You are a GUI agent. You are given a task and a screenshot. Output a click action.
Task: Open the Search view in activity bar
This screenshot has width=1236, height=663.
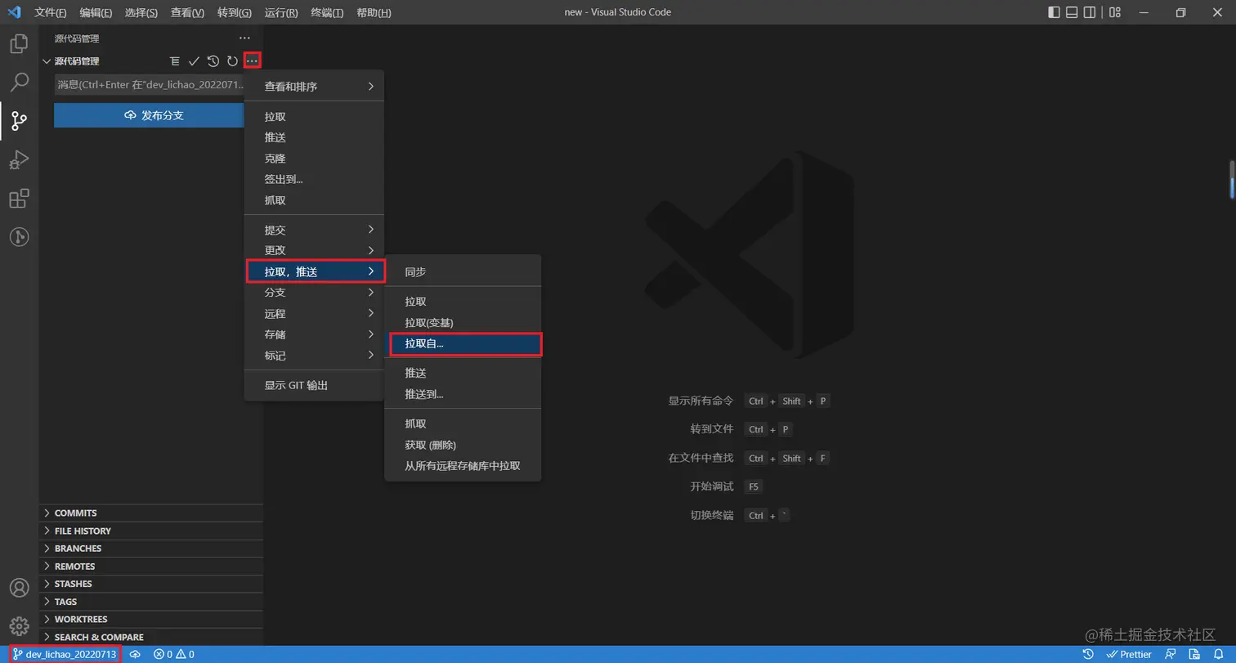coord(19,83)
